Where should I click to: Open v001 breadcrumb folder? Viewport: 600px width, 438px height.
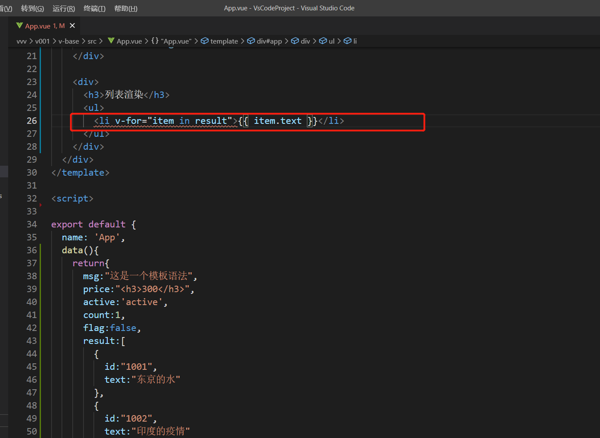(42, 41)
